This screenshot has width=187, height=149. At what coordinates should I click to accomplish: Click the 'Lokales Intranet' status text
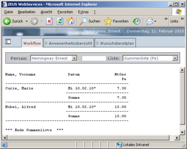(x=136, y=145)
